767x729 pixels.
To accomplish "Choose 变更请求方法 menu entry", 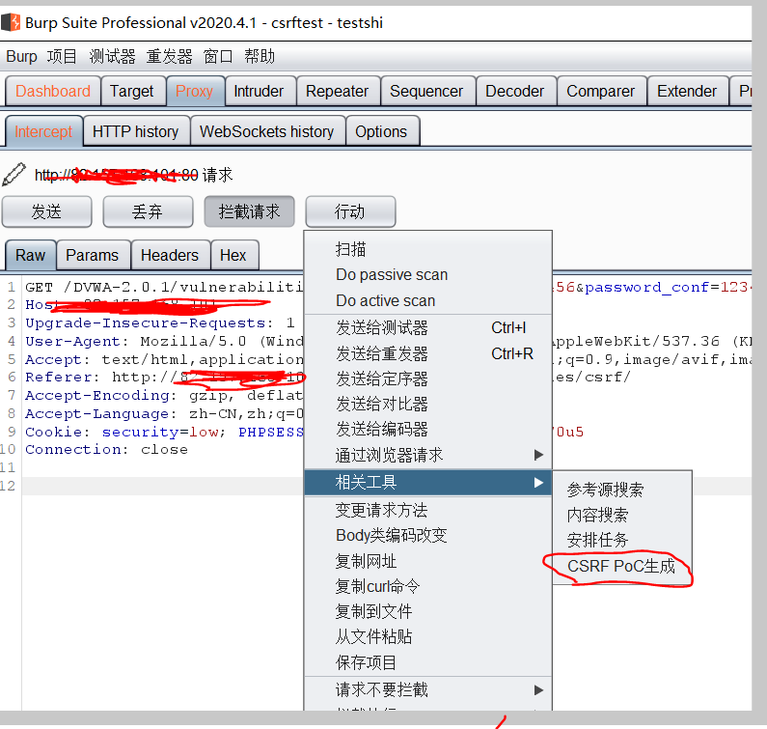I will tap(428, 510).
